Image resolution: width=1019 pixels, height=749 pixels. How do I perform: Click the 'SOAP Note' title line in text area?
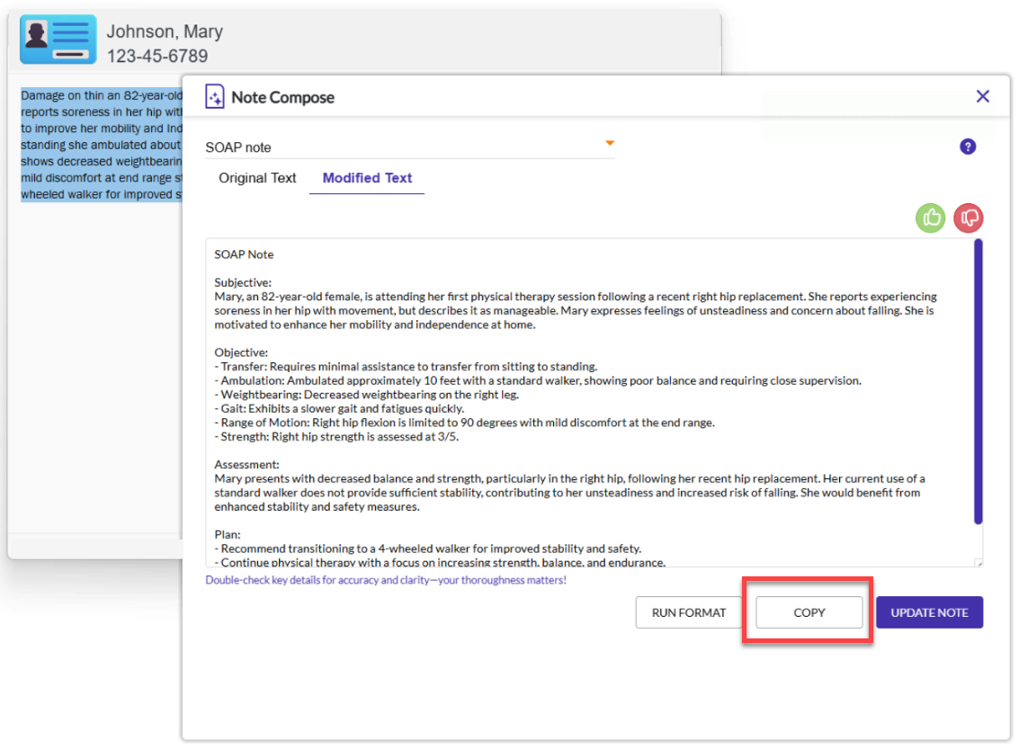point(244,254)
